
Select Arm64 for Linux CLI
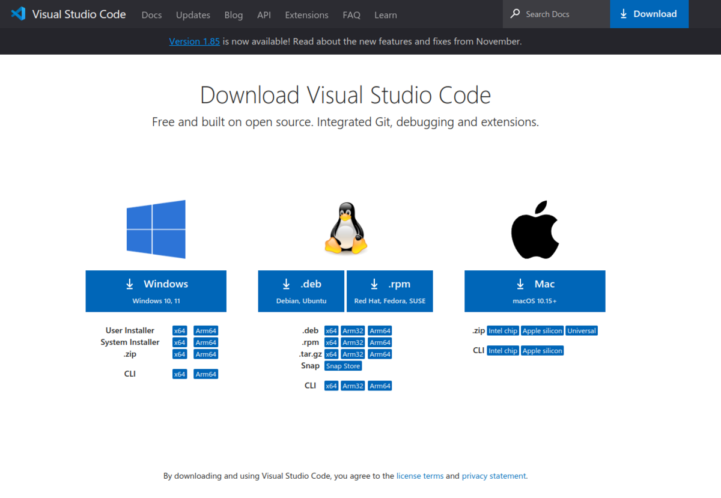(380, 386)
